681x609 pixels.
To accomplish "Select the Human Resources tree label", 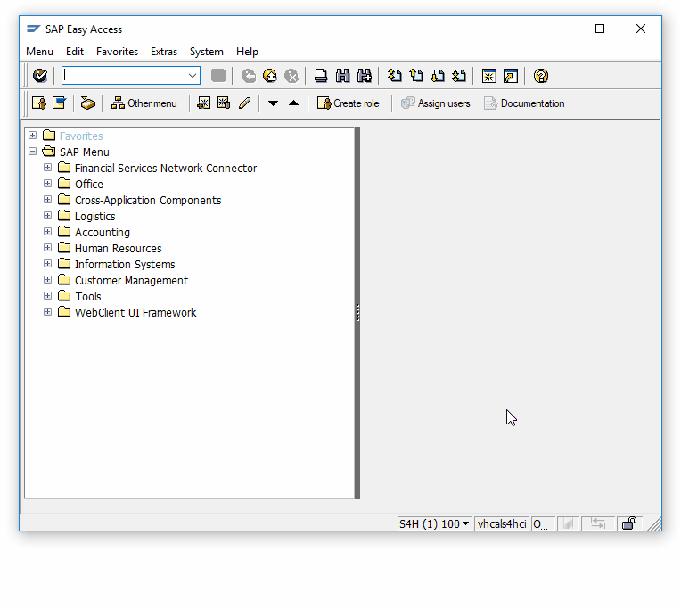I will tap(119, 249).
